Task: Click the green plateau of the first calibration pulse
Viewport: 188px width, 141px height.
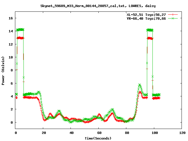Action: (x=21, y=30)
